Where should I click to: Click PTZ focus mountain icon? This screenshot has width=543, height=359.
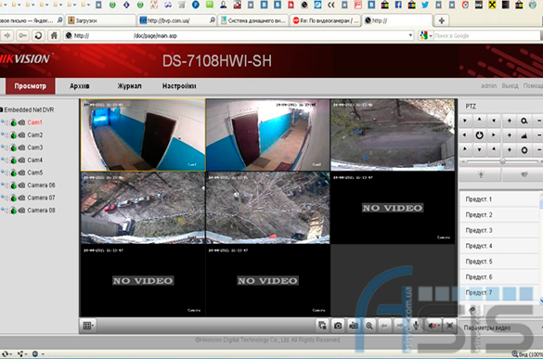pos(524,135)
